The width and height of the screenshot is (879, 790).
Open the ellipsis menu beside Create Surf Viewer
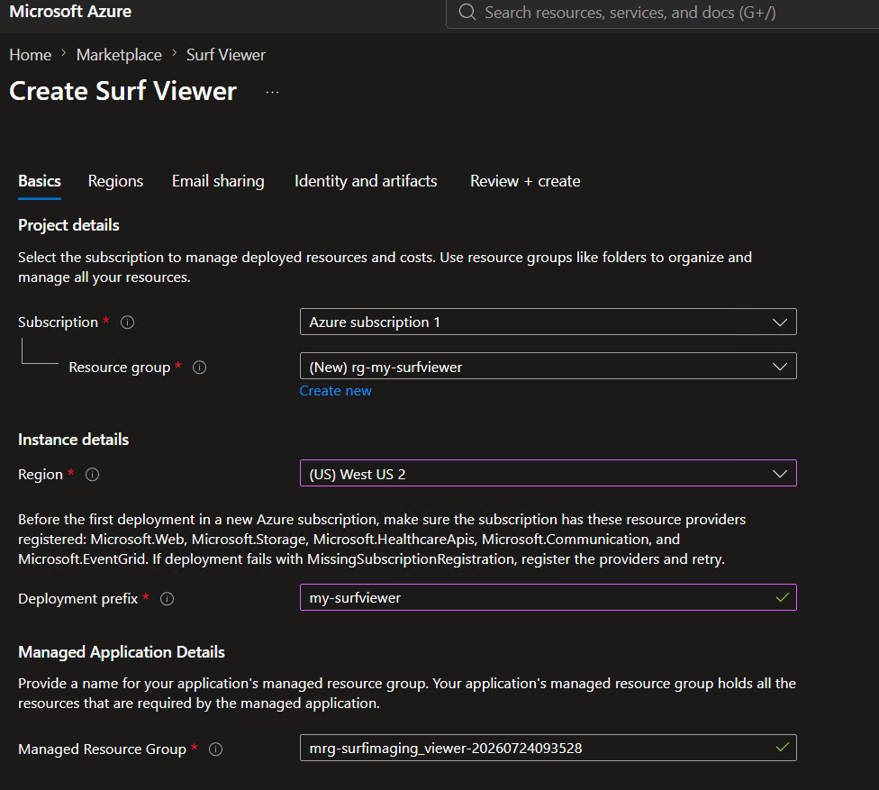273,92
